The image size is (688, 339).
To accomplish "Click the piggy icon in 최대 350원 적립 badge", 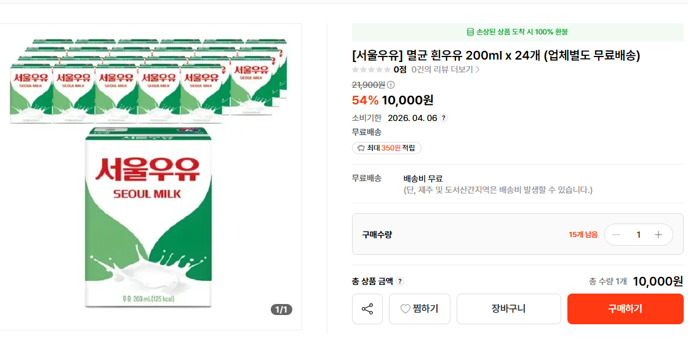I will point(361,148).
